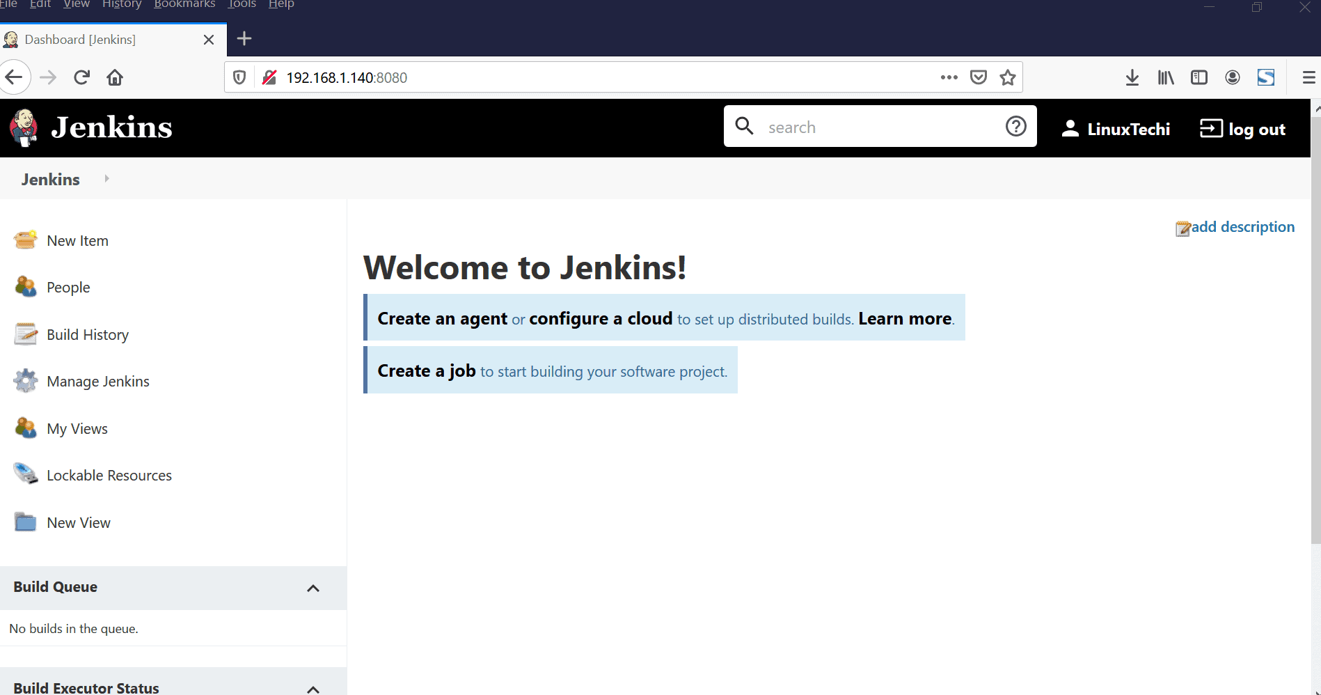1321x695 pixels.
Task: Toggle the browser sidebar
Action: tap(1199, 77)
